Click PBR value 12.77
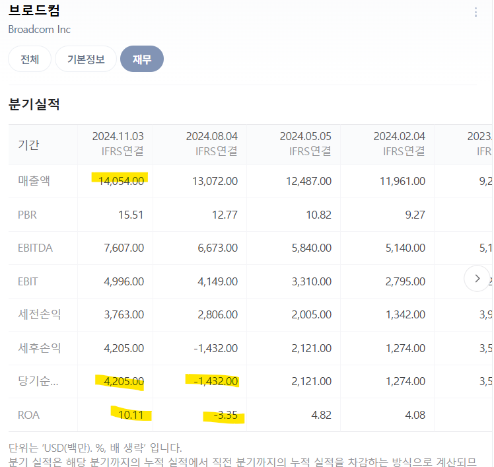494x467 pixels. click(x=225, y=215)
